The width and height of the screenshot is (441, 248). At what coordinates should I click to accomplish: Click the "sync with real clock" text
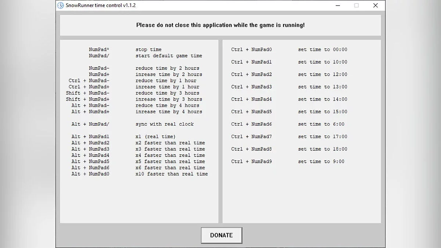(165, 124)
